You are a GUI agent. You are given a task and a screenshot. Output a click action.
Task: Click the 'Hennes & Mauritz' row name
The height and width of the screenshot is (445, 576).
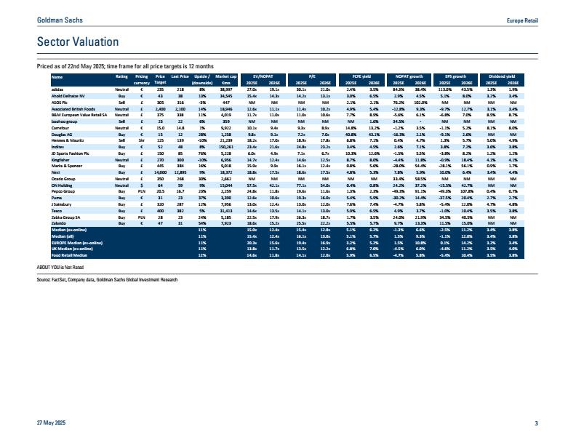[x=68, y=140]
